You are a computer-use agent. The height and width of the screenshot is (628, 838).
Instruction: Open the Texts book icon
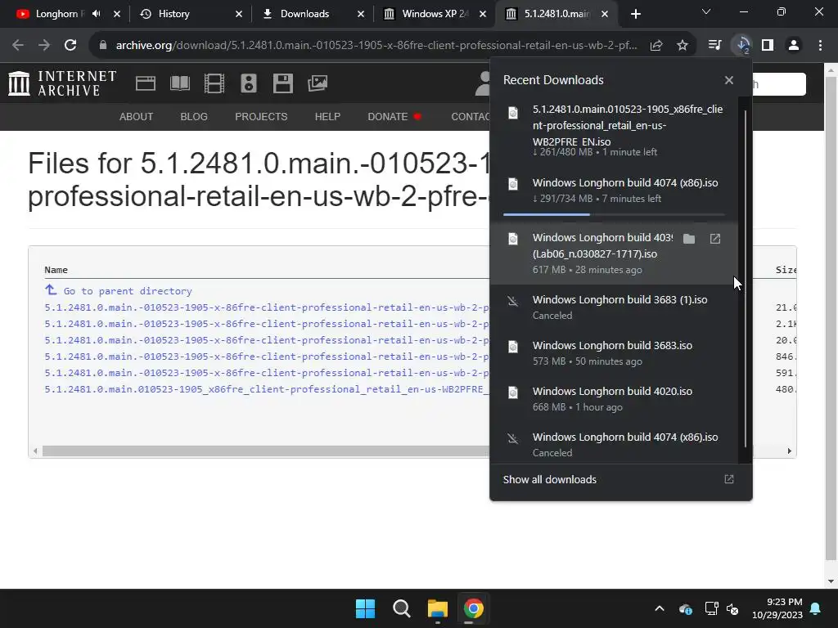pos(179,83)
